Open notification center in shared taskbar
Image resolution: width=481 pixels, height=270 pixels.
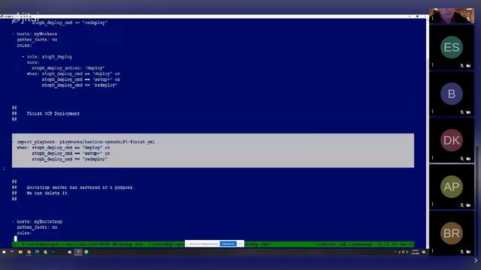[x=424, y=252]
